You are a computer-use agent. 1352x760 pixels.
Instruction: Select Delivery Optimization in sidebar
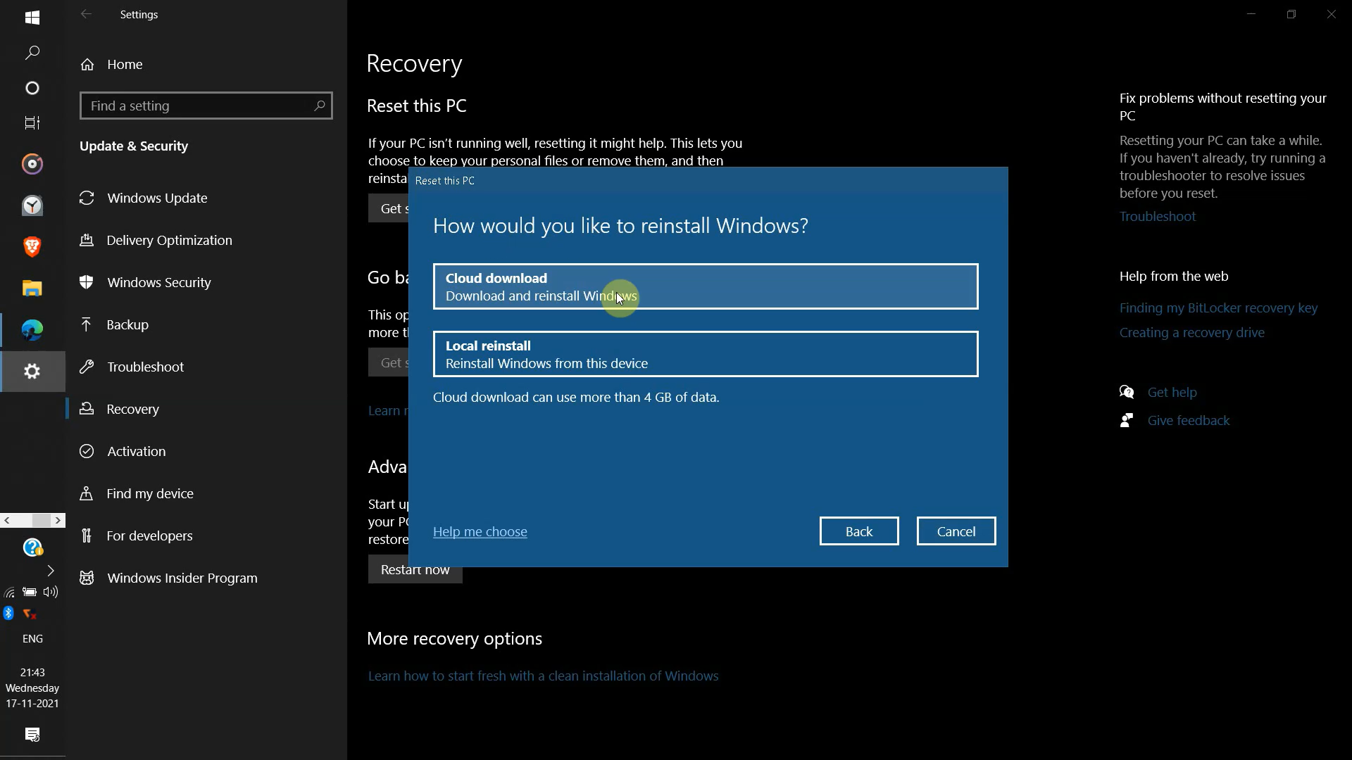tap(169, 240)
